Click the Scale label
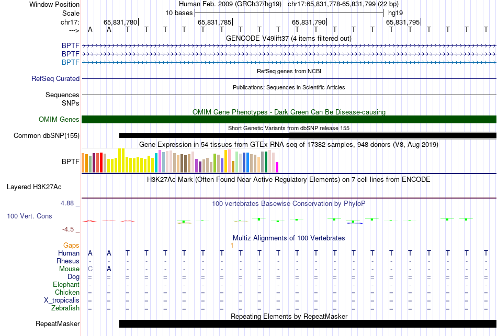Screen dimensions: 497x336 (x=71, y=13)
